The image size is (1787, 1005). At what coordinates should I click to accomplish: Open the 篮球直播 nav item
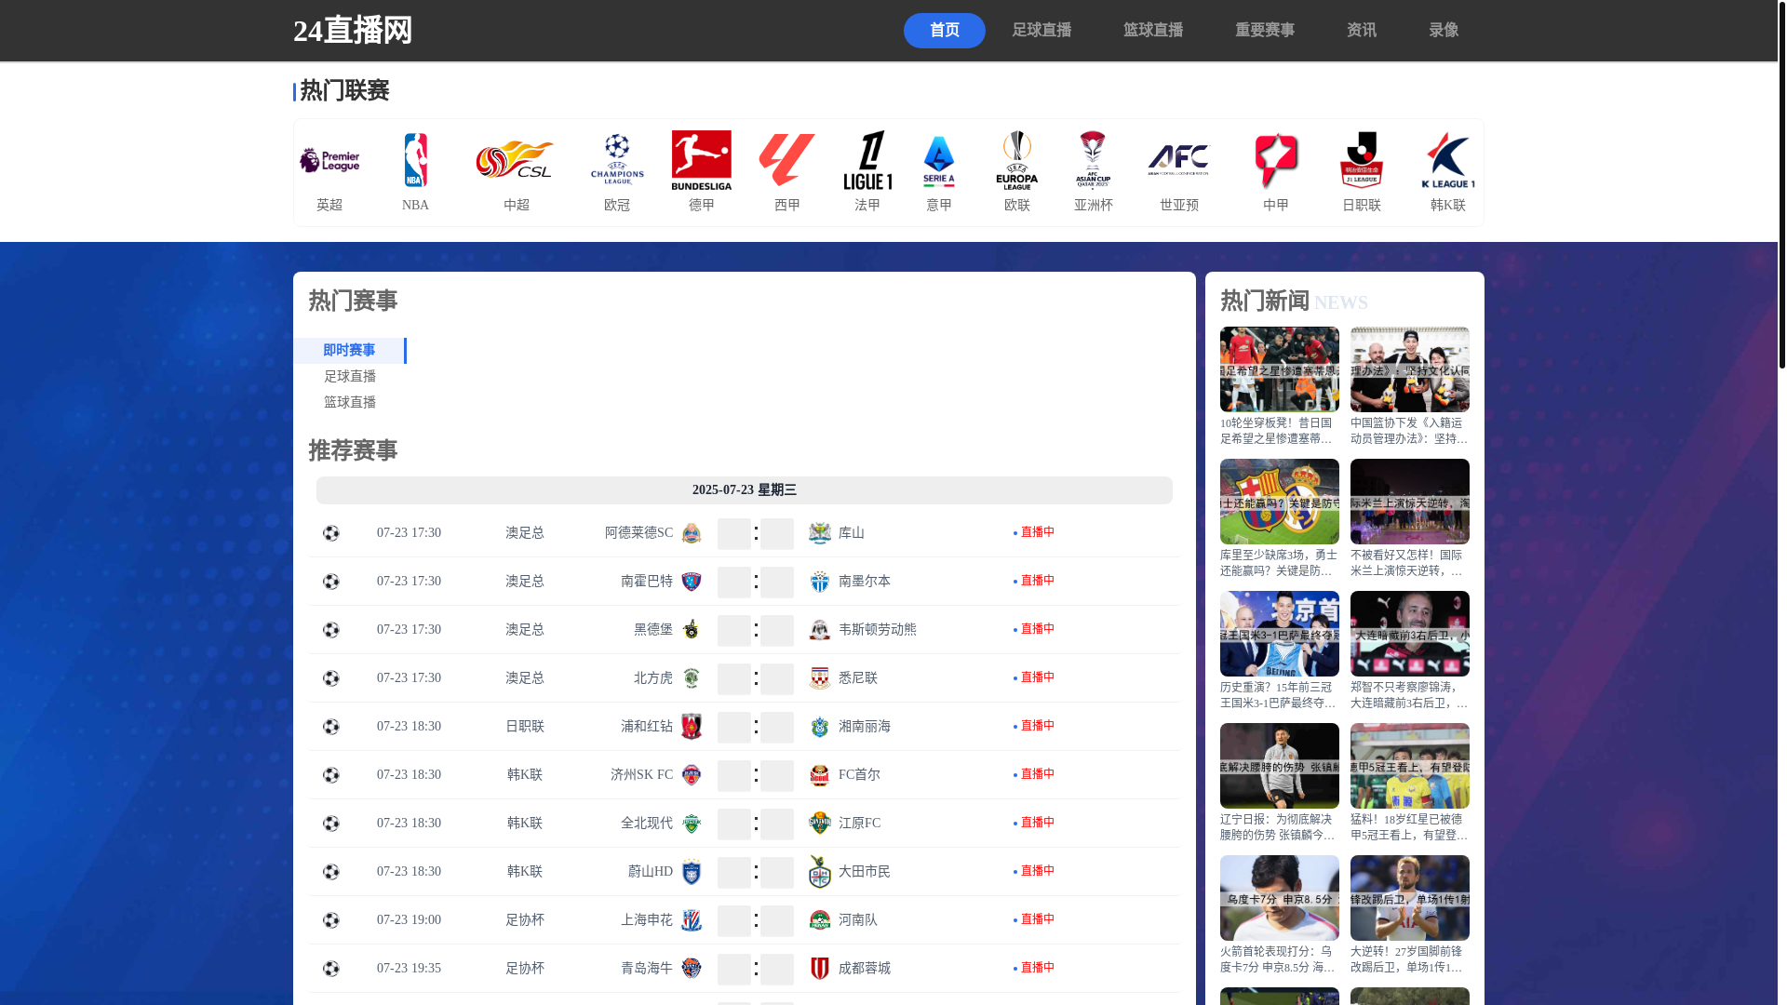tap(1153, 31)
